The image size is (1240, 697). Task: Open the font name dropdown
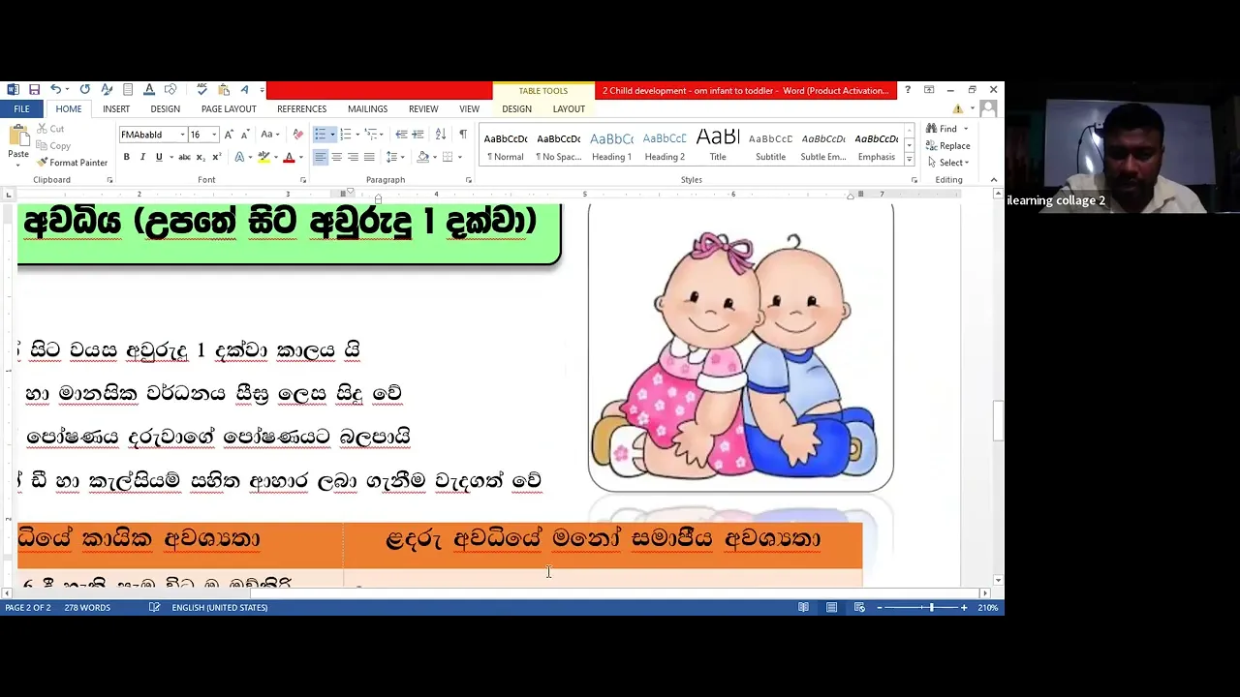(x=182, y=135)
